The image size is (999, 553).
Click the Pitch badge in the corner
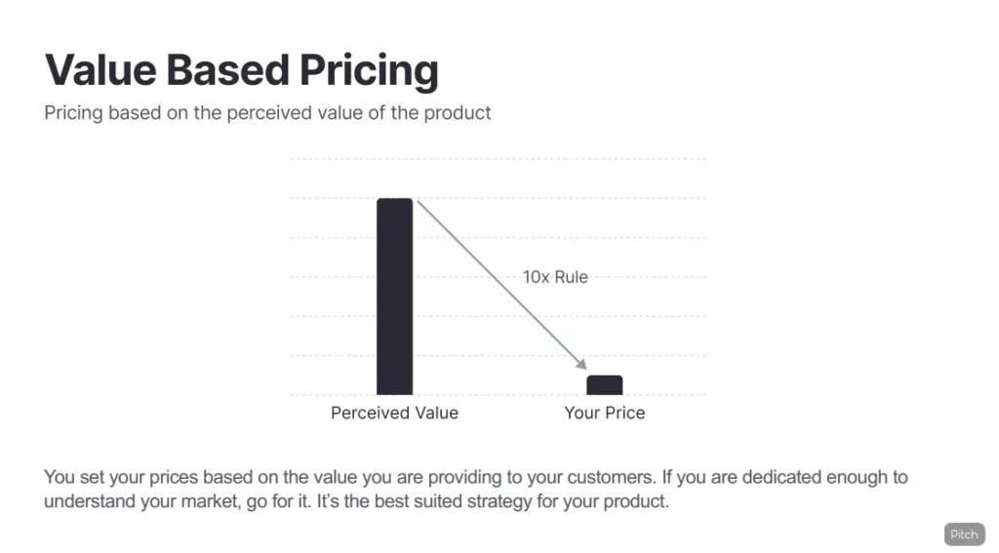pos(964,533)
